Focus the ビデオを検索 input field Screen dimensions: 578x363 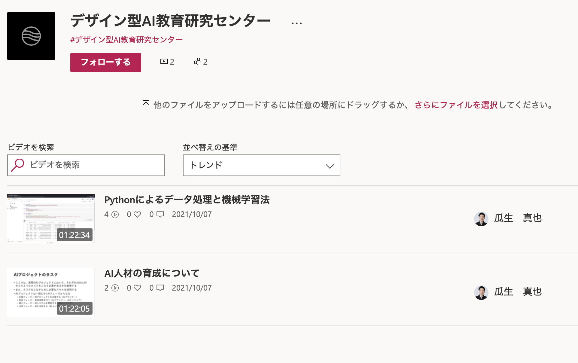coord(86,165)
